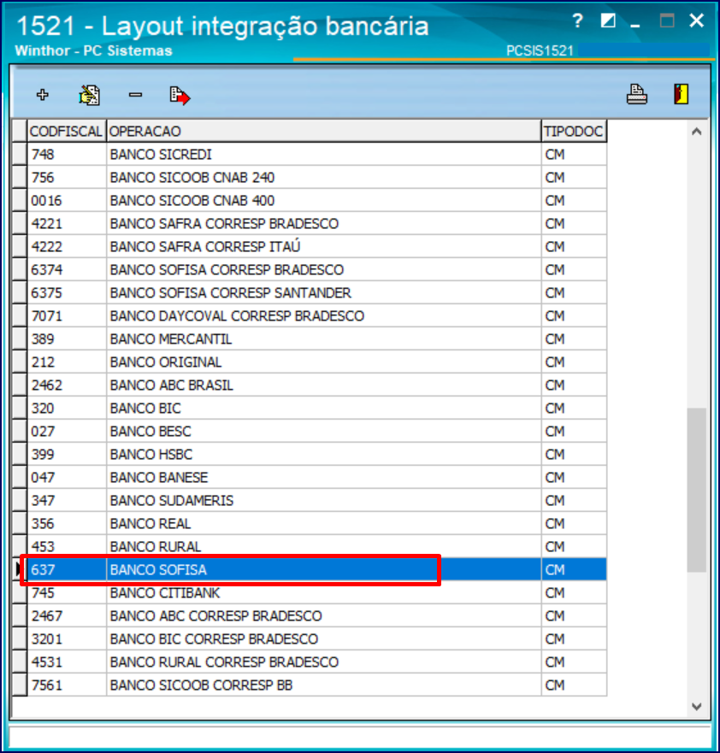Click the add new layout plus icon
Viewport: 720px width, 753px height.
click(43, 95)
